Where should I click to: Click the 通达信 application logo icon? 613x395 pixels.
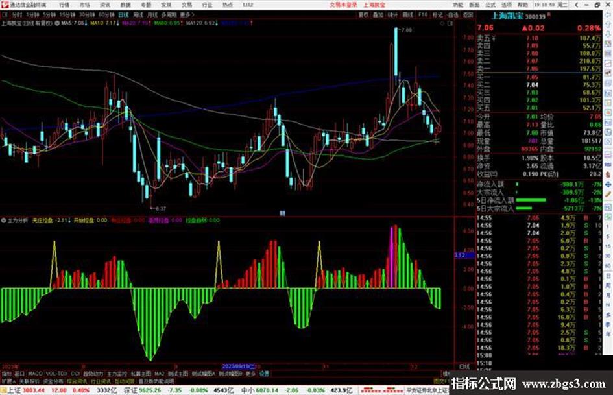5,5
